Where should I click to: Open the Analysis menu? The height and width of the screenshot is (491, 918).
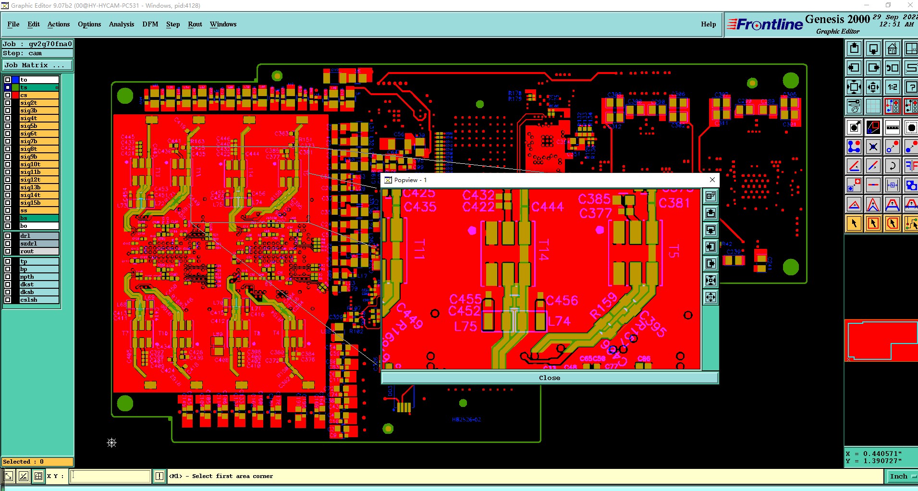pos(122,24)
